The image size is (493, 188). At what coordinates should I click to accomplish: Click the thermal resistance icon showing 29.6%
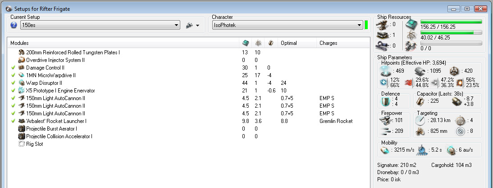409,83
